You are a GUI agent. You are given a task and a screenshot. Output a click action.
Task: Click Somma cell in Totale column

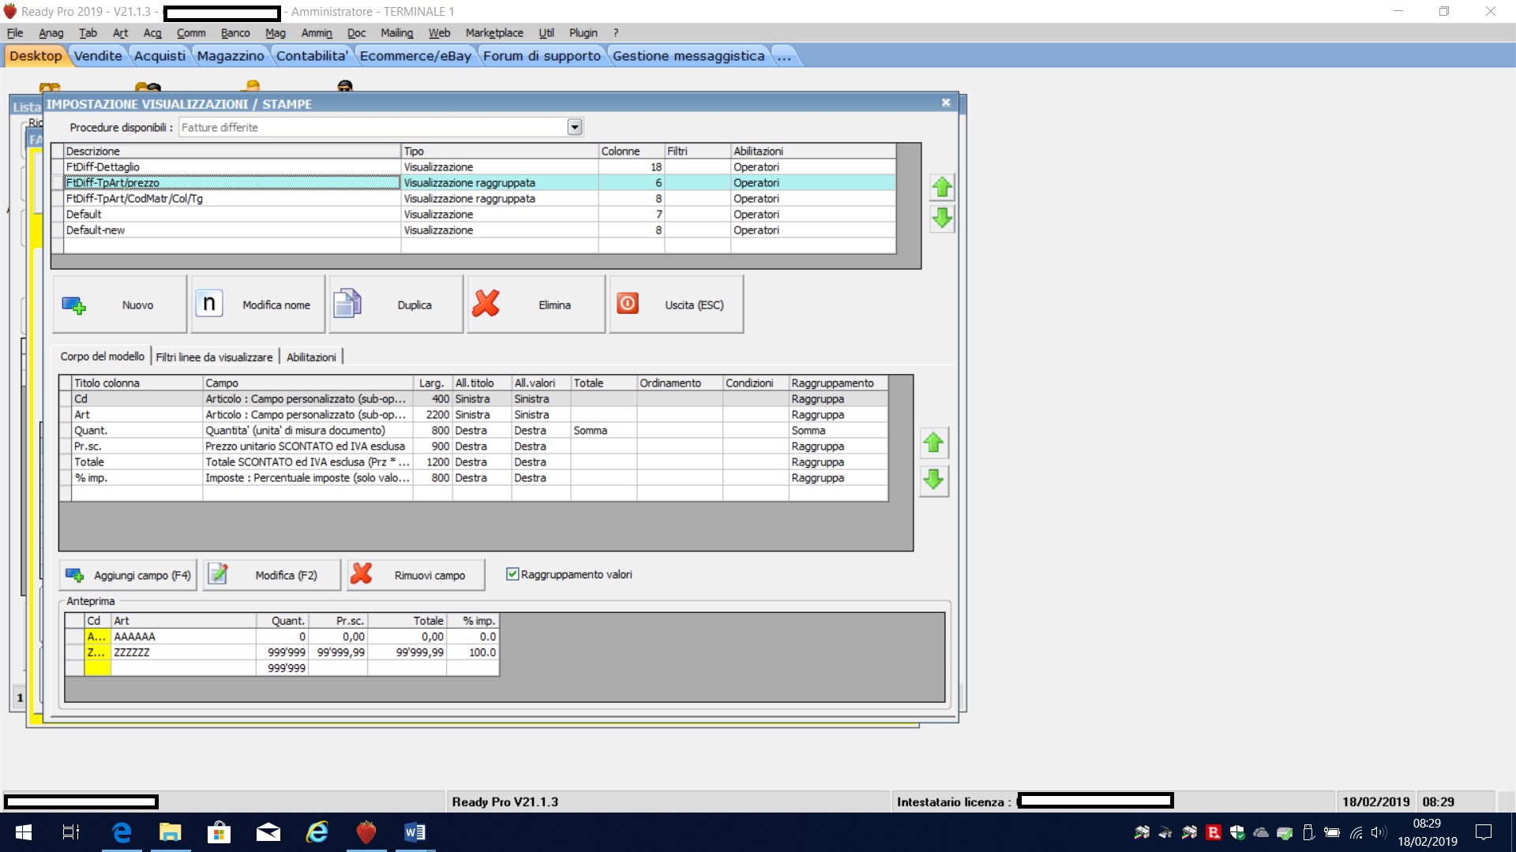point(603,431)
